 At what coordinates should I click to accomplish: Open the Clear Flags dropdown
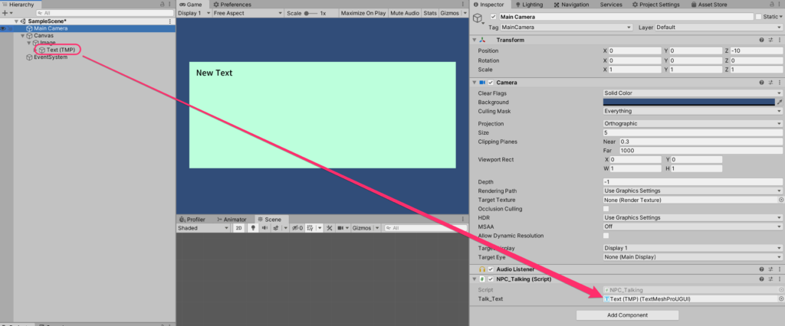tap(692, 93)
